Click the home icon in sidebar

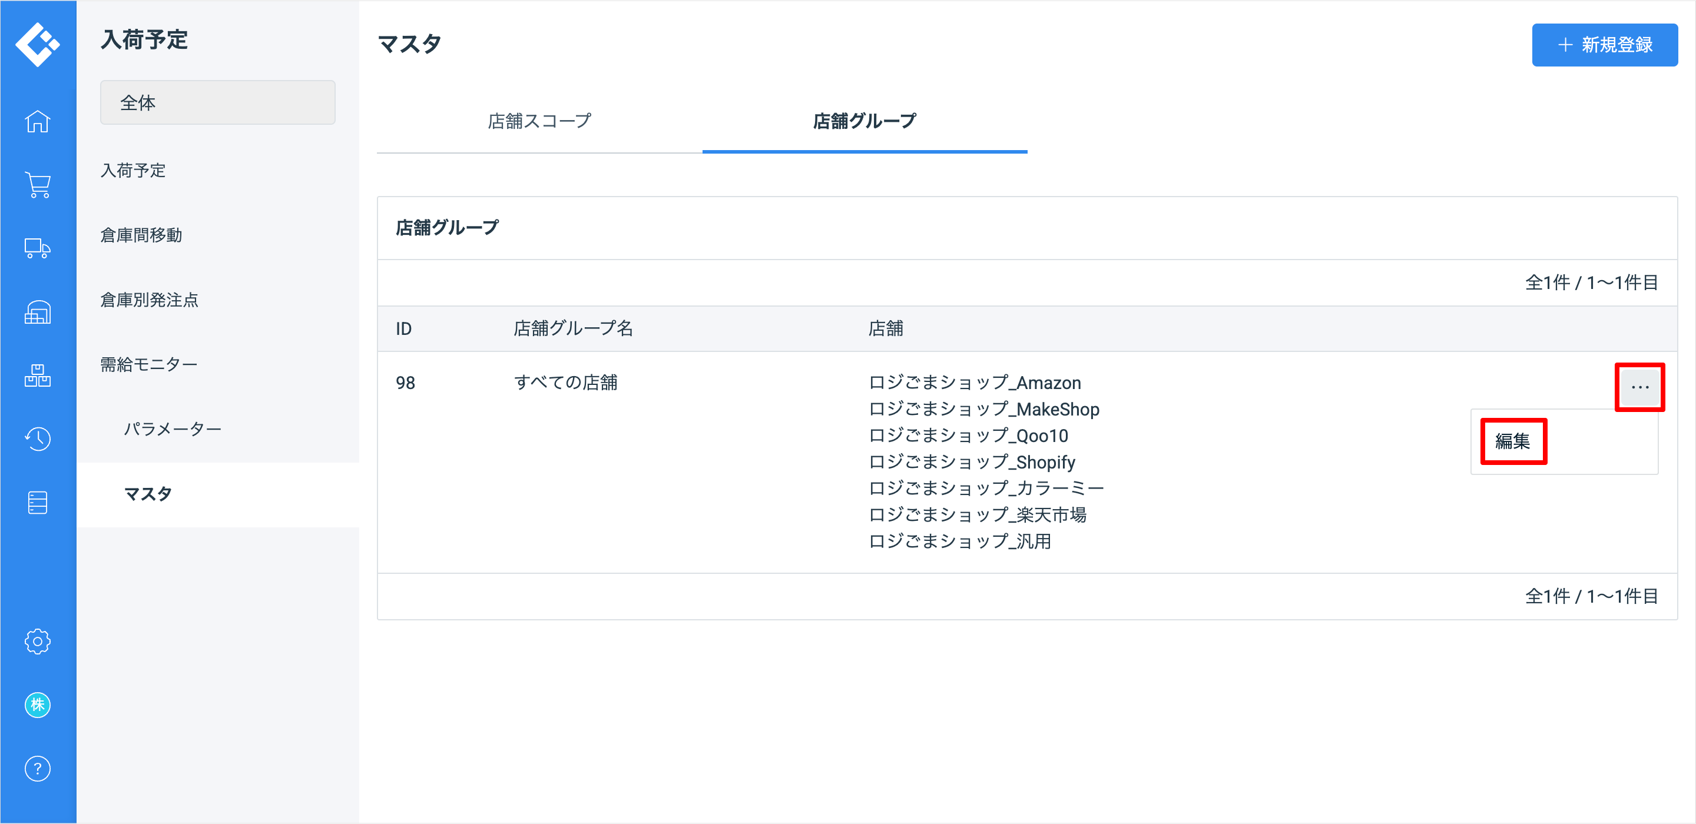(x=38, y=121)
